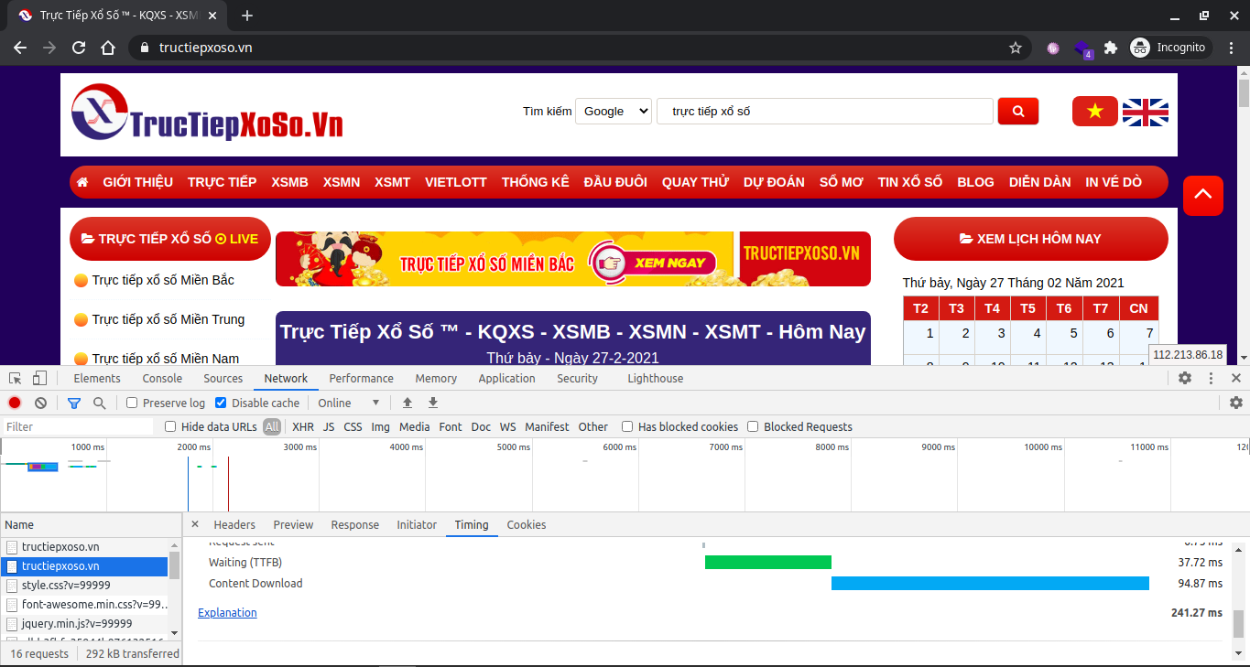The height and width of the screenshot is (667, 1250).
Task: Open Trực tiếp xổ số Miền Bắc link
Action: (x=163, y=280)
